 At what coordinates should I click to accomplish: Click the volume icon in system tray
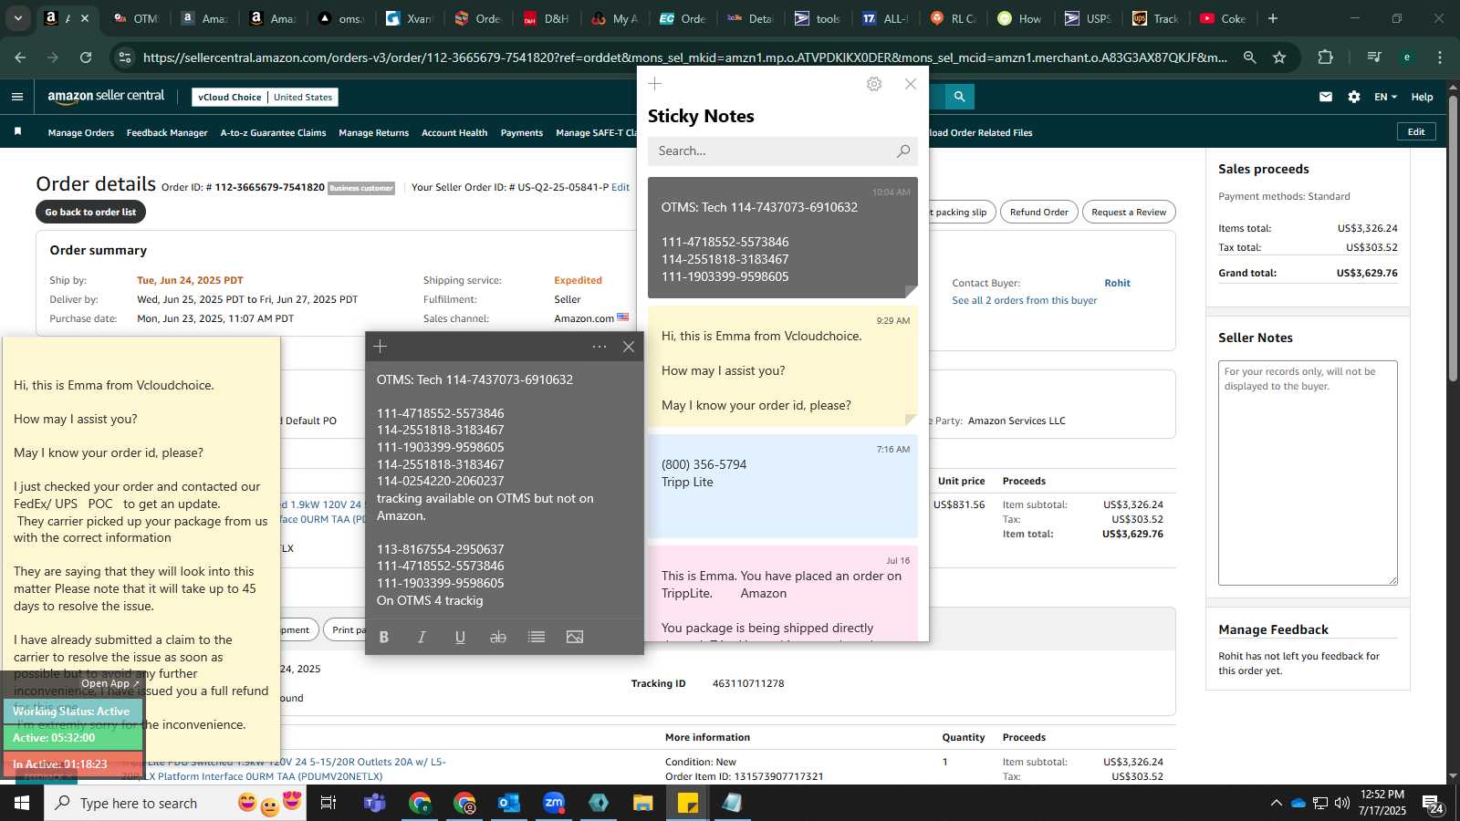1341,803
